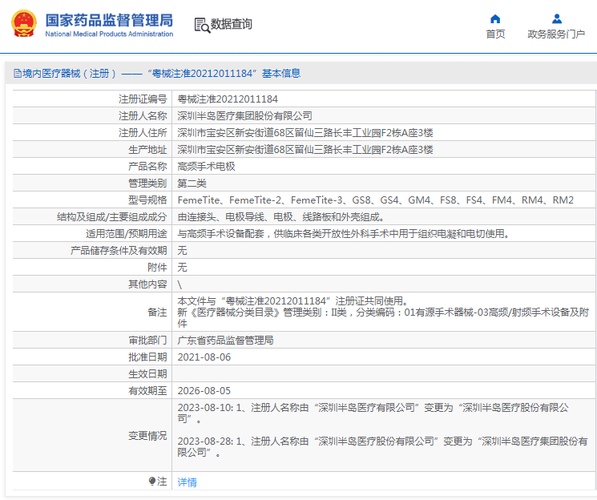Click the 审批部门 label
Image resolution: width=597 pixels, height=500 pixels.
coord(147,340)
